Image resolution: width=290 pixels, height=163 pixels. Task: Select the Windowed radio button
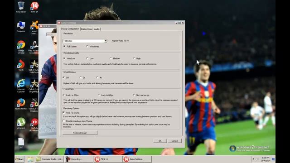coord(93,47)
